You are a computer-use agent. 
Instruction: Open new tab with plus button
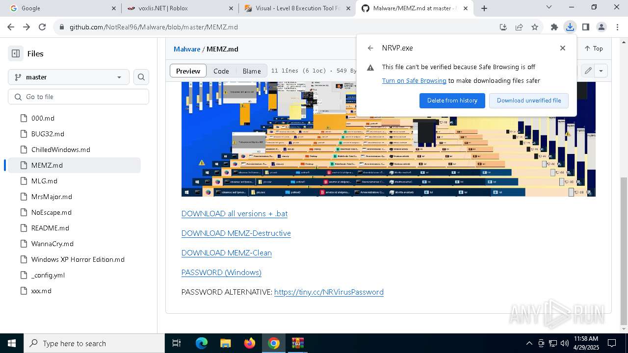point(484,8)
